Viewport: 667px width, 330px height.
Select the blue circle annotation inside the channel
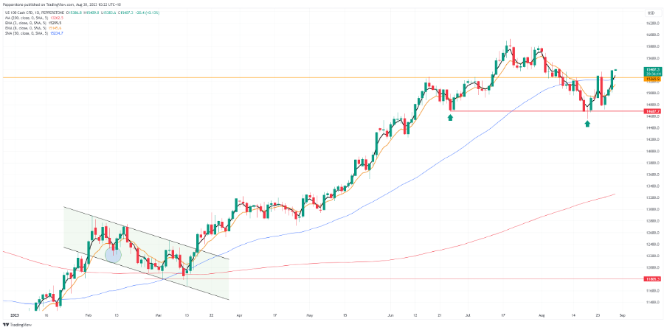[113, 254]
